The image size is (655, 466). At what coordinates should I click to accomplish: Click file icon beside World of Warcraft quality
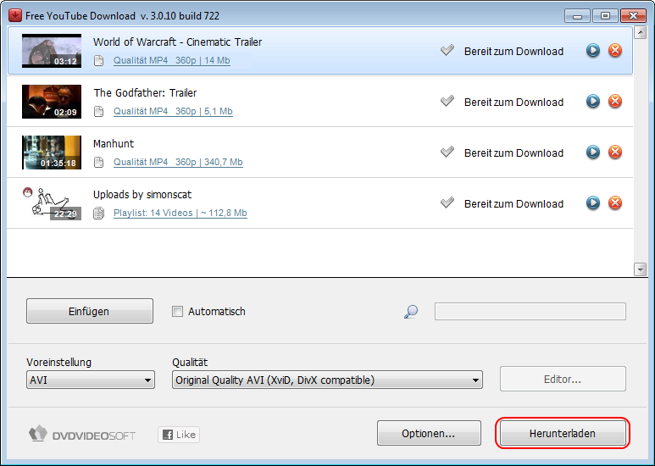click(98, 60)
